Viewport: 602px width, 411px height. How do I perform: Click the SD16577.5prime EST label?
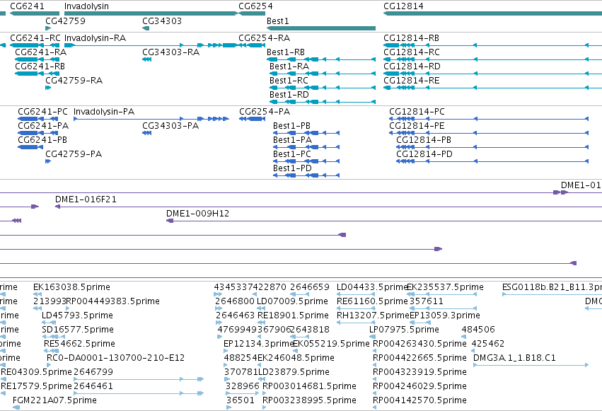point(78,330)
